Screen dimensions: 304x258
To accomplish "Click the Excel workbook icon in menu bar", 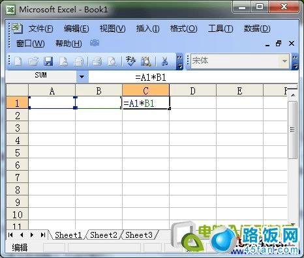I will coord(17,28).
